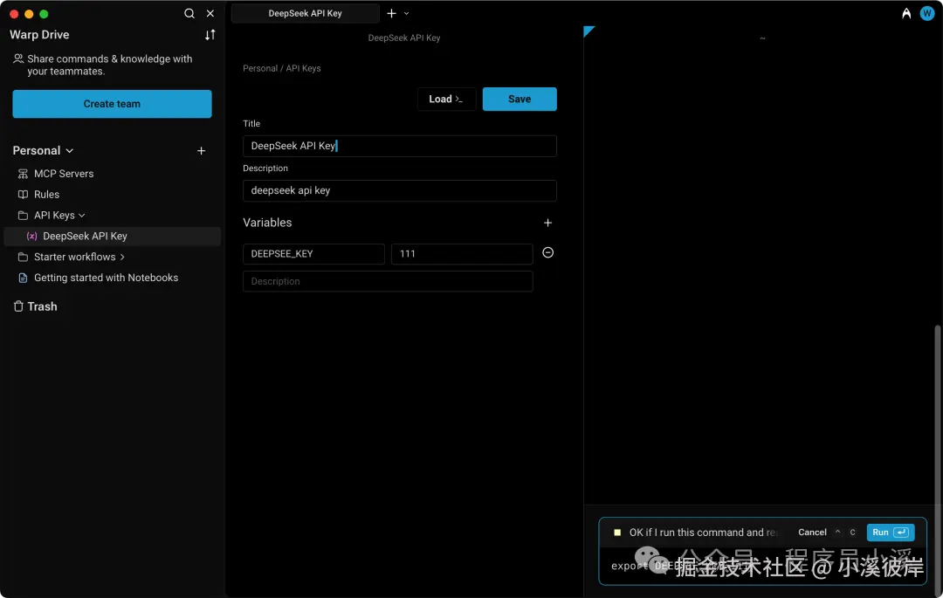Focus the Title input field
Screen dimensions: 943x598
pyautogui.click(x=399, y=146)
